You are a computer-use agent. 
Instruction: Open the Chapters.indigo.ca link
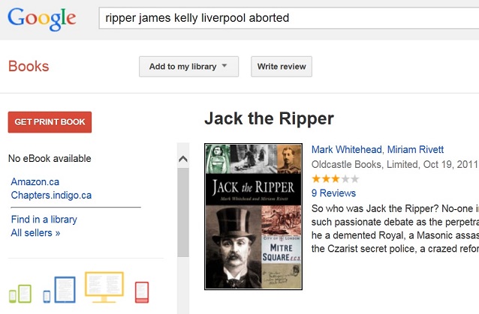[51, 195]
